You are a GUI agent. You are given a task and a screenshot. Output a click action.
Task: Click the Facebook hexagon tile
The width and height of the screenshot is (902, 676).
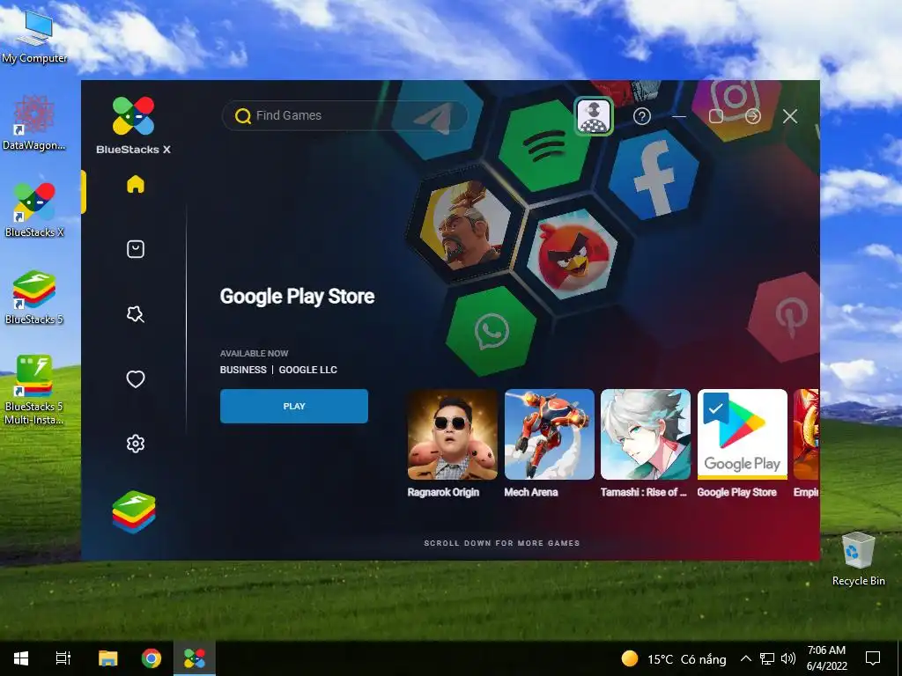654,175
